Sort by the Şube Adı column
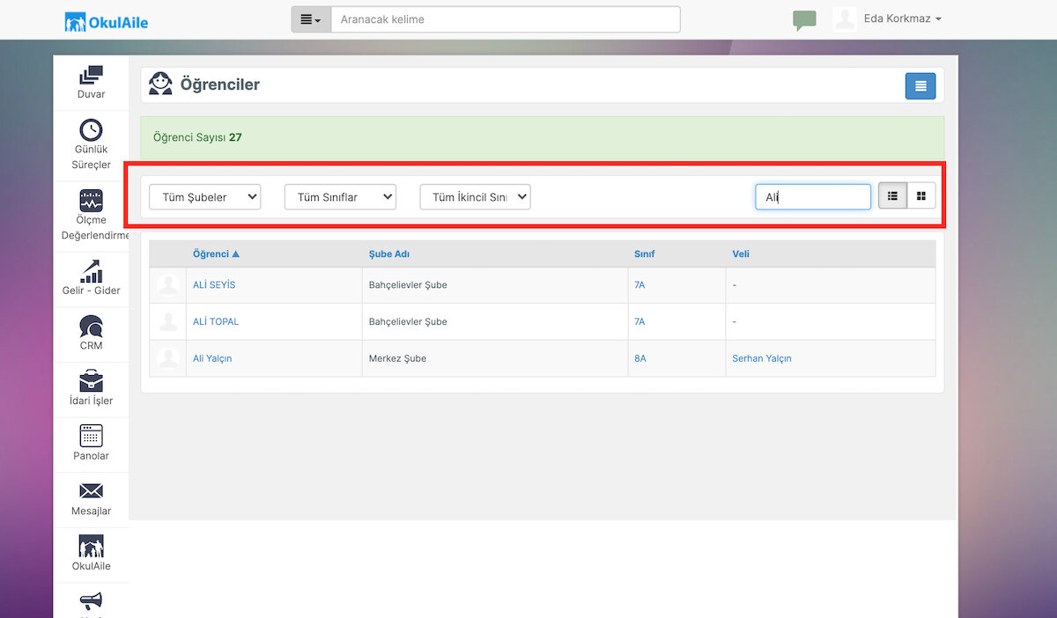Viewport: 1057px width, 618px height. coord(389,254)
